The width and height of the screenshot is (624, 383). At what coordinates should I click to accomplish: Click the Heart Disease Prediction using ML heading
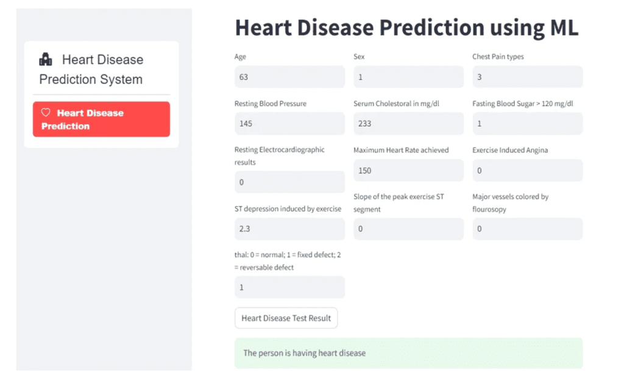click(406, 27)
